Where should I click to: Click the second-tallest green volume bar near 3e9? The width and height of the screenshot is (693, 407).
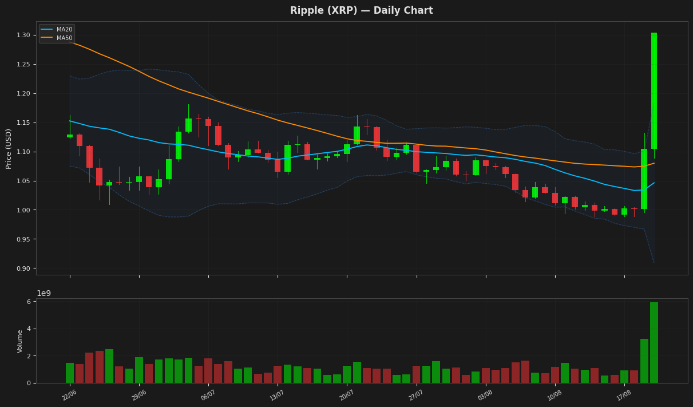(644, 361)
